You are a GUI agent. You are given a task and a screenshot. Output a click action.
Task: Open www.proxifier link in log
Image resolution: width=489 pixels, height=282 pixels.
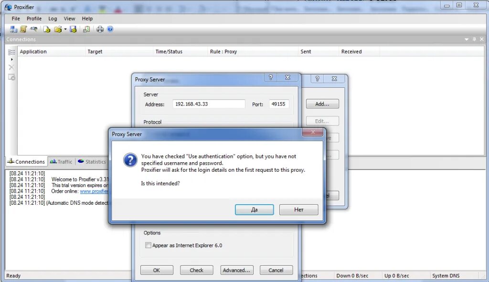94,191
